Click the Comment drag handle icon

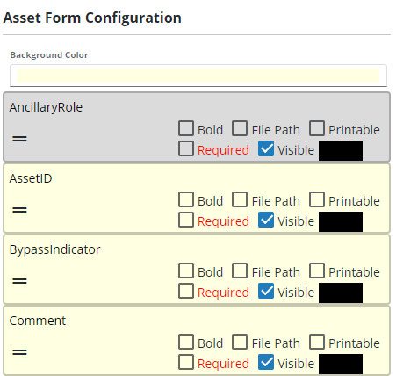click(19, 352)
